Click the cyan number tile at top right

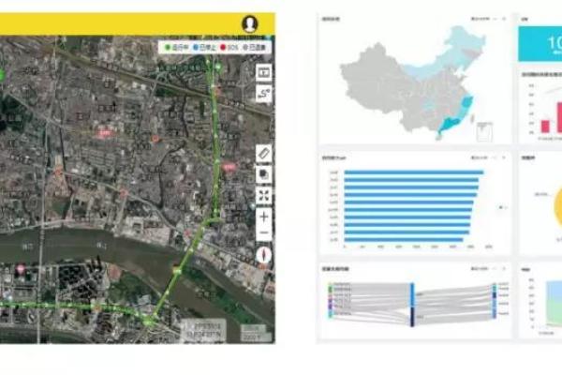(x=540, y=44)
